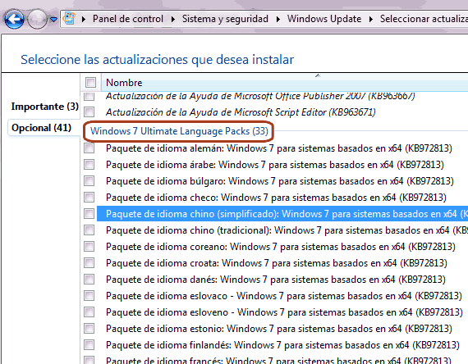Check the búlgaro language pack

[89, 181]
